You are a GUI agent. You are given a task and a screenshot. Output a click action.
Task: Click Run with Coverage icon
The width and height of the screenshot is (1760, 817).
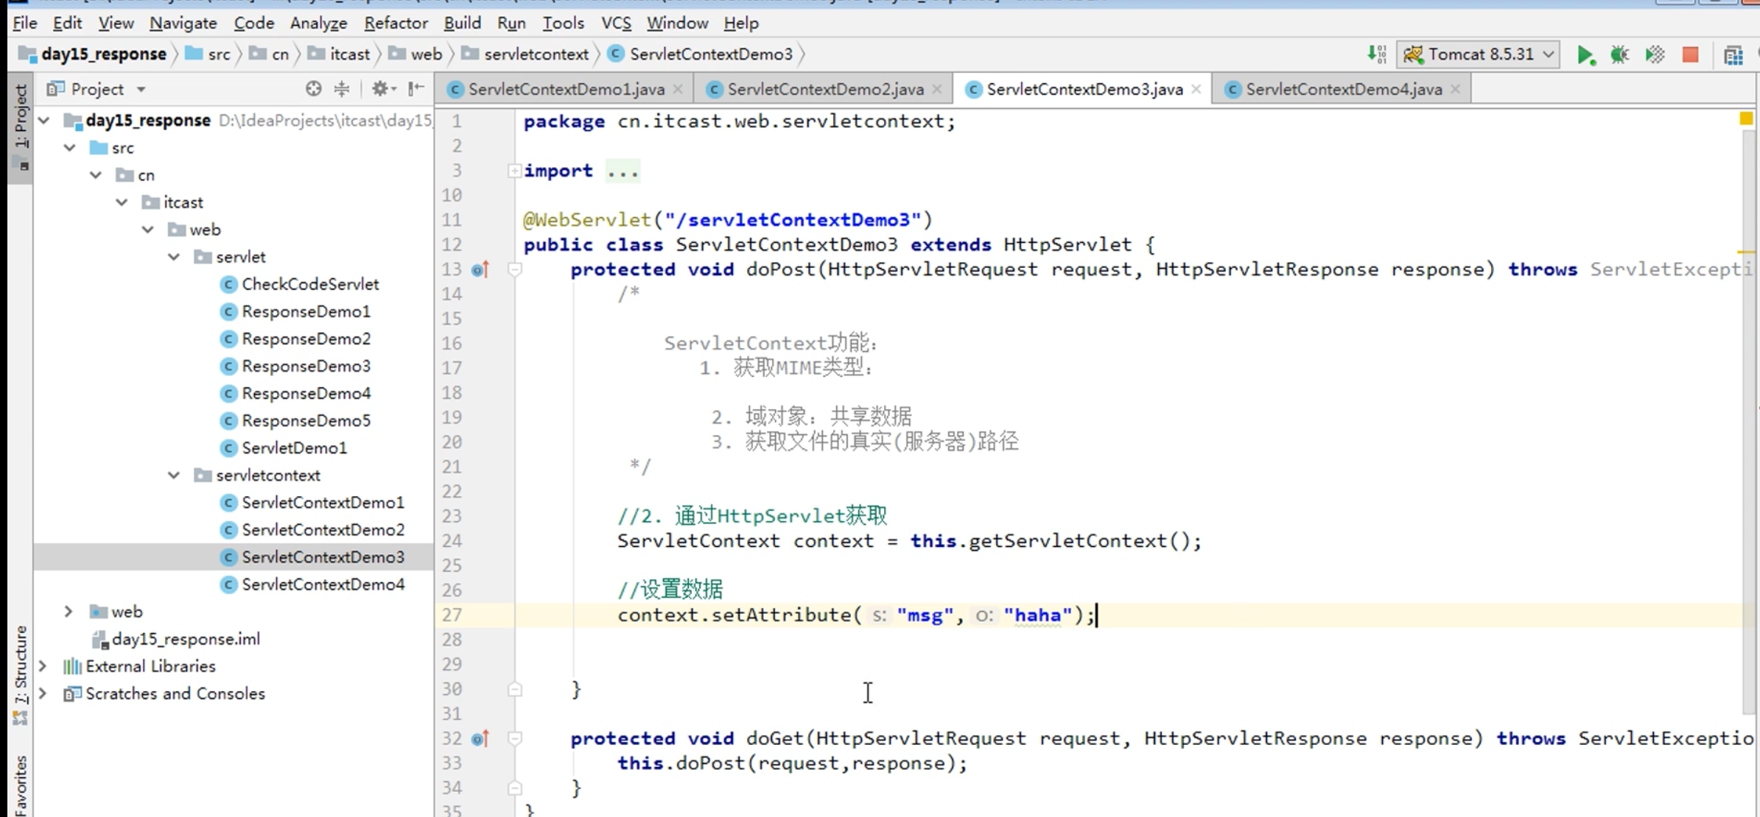click(x=1655, y=54)
